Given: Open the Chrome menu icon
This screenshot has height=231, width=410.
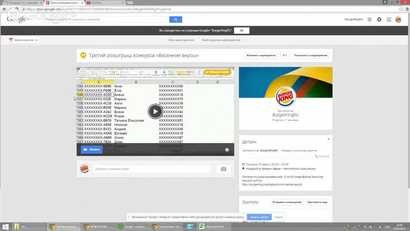Looking at the screenshot, I should (x=406, y=9).
